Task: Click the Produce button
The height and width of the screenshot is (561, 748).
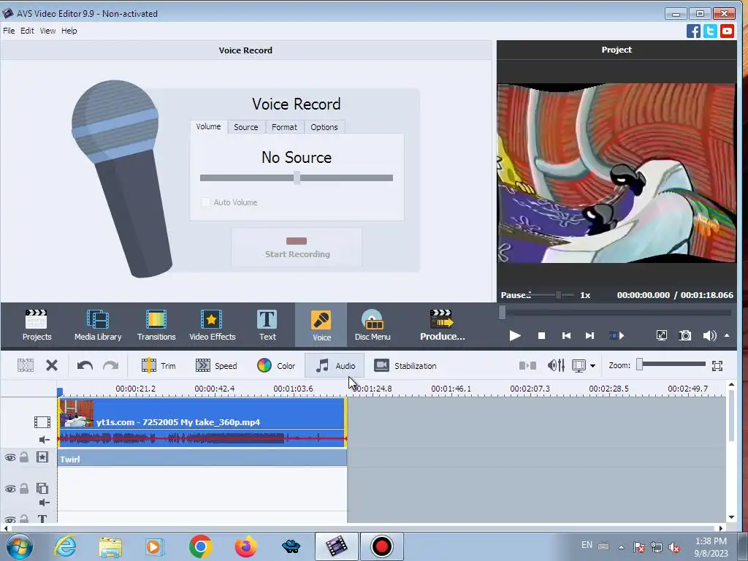Action: (442, 325)
